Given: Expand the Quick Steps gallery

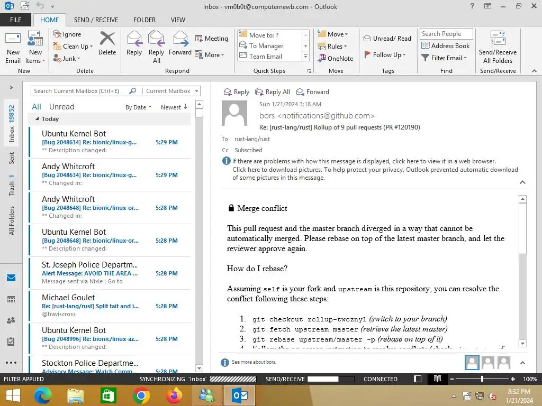Looking at the screenshot, I should (x=305, y=56).
